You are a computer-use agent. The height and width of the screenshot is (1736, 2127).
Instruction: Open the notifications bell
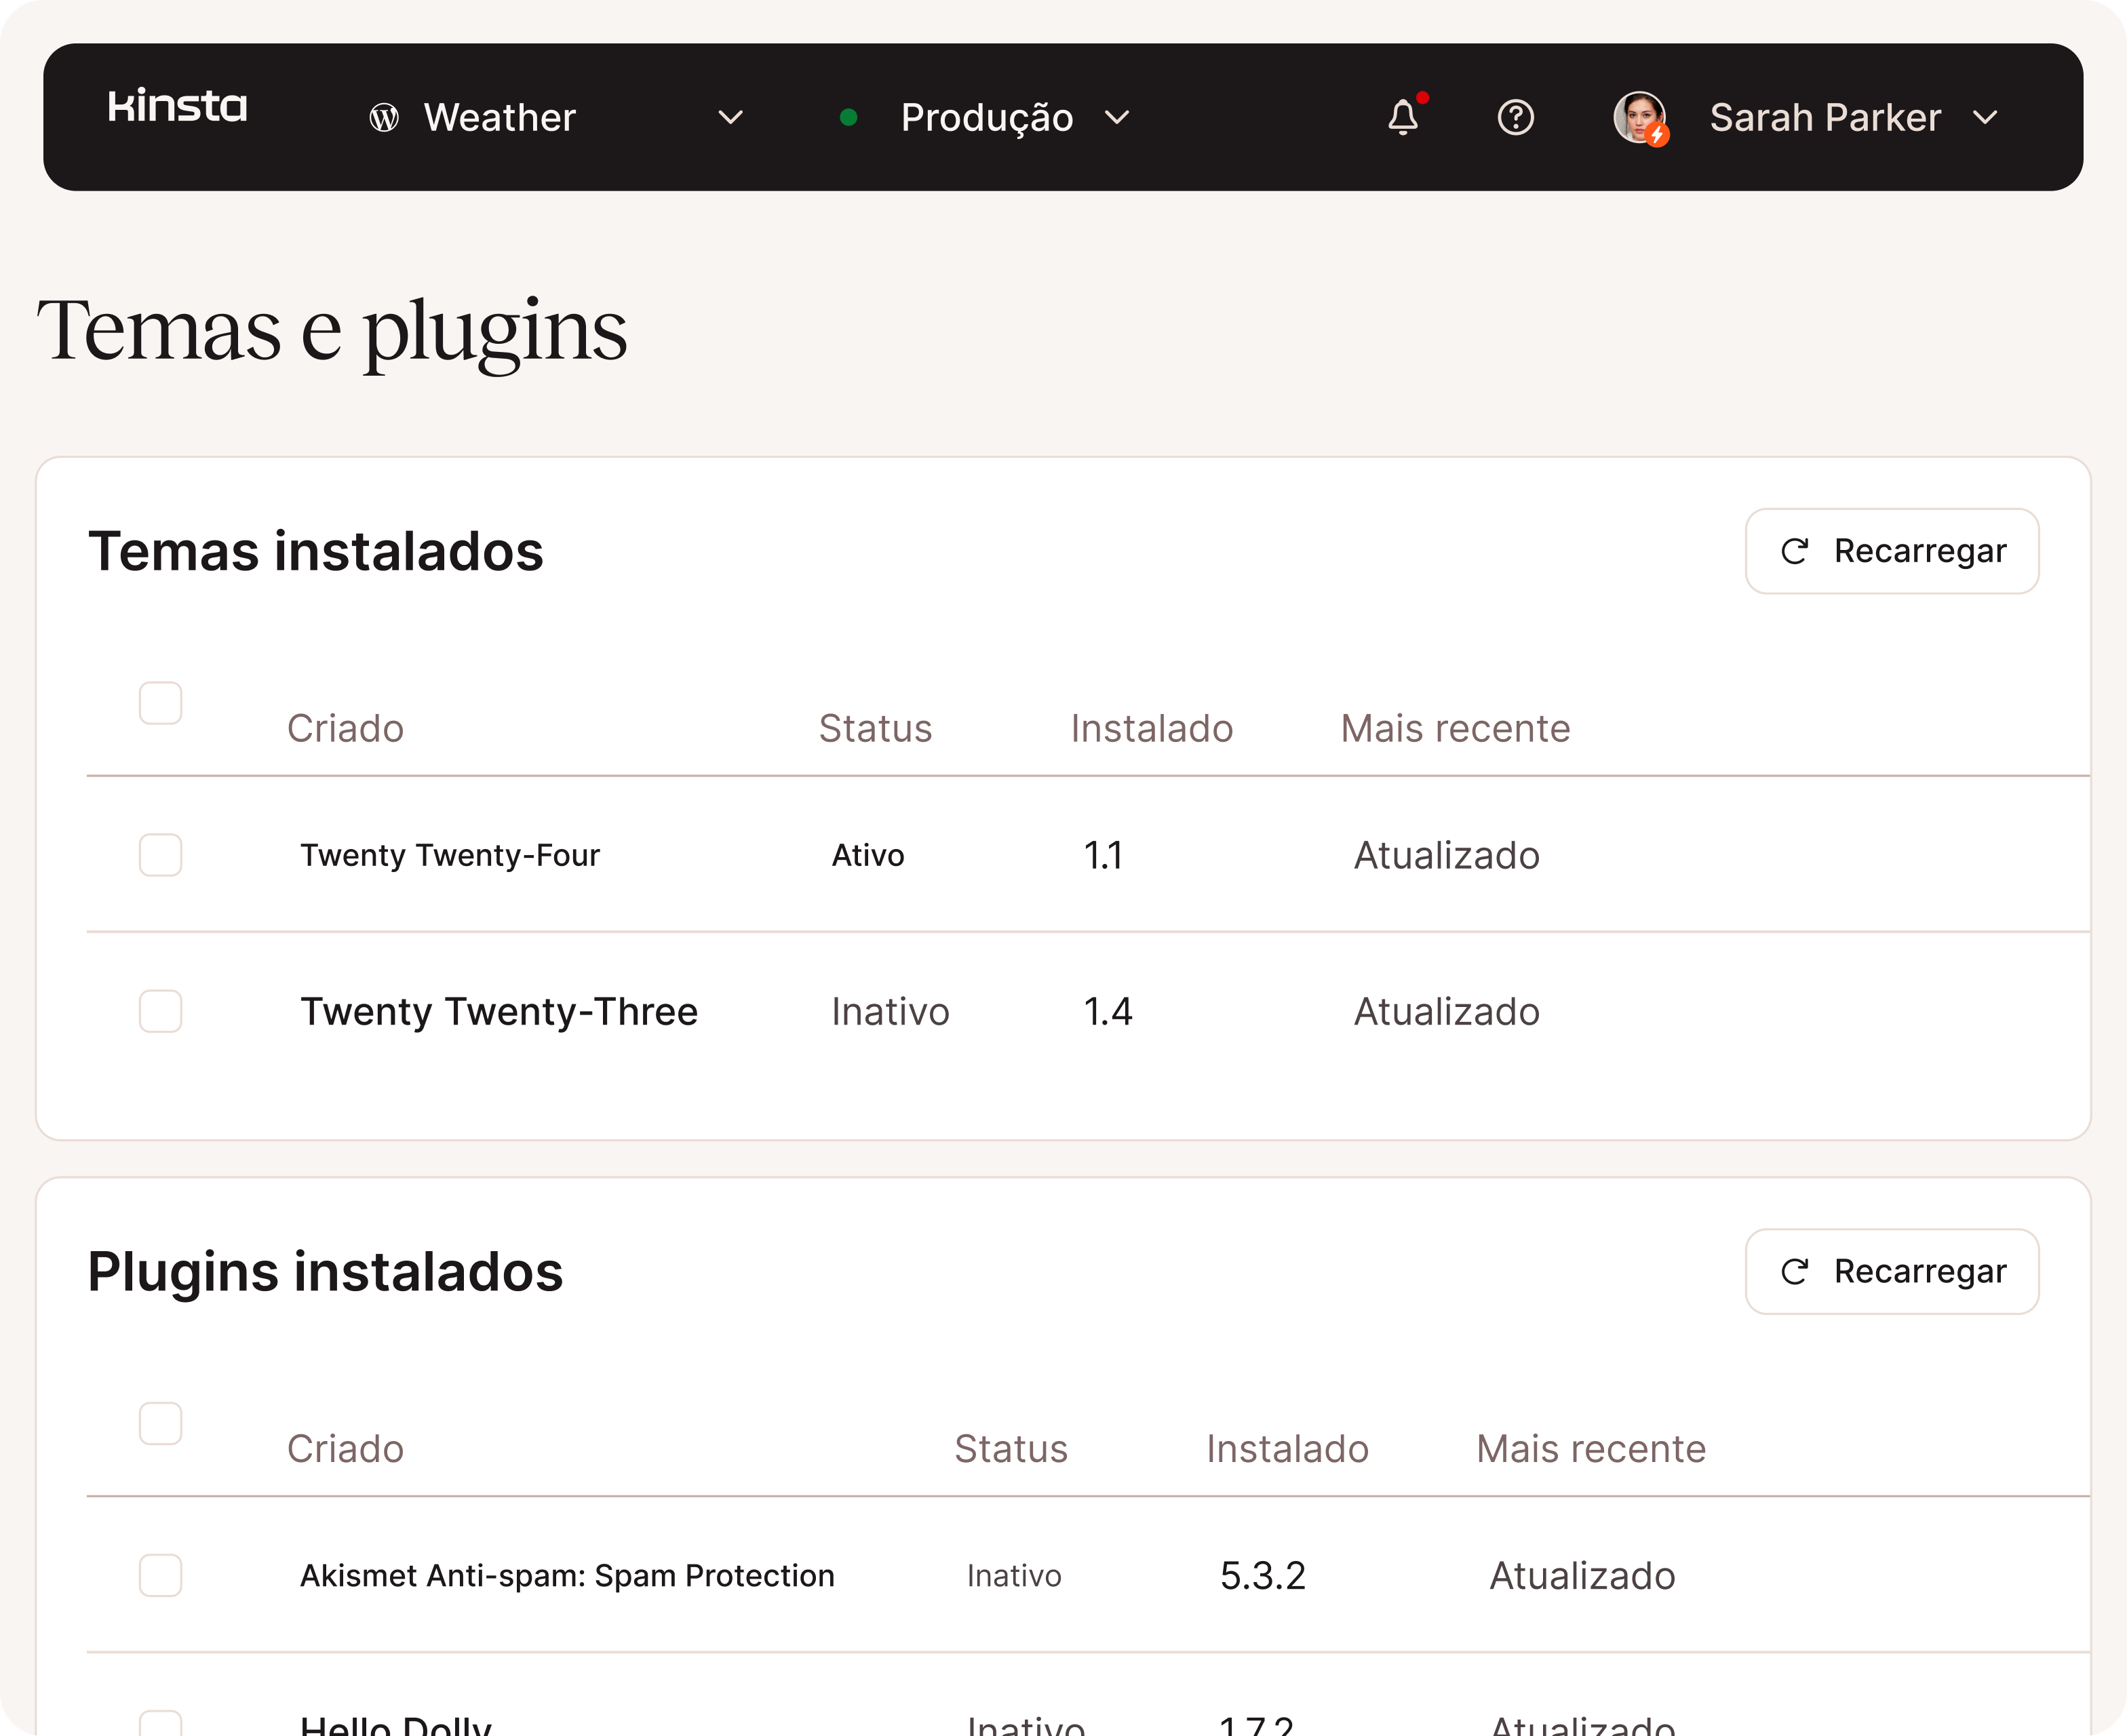pos(1403,117)
